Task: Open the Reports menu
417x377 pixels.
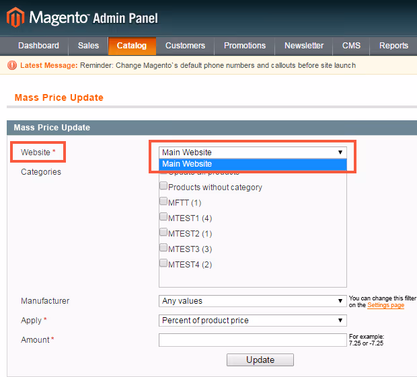Action: (393, 46)
